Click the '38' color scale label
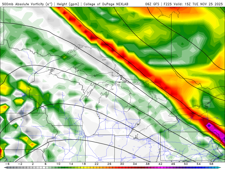Screen dimensions: 225x169 click(147, 164)
